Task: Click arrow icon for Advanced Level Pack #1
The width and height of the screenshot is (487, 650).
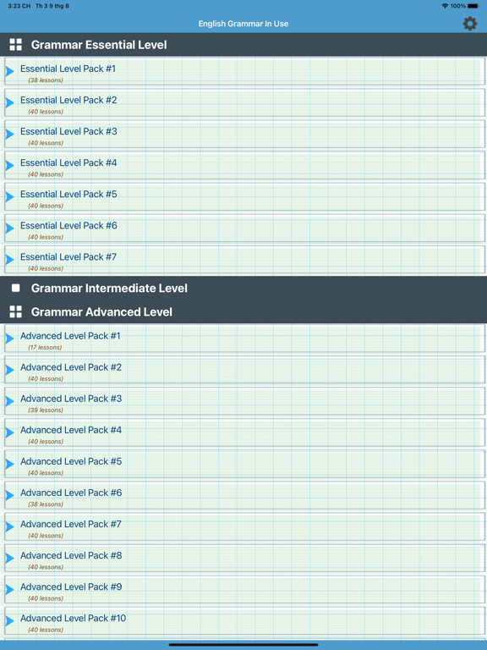Action: pyautogui.click(x=9, y=339)
